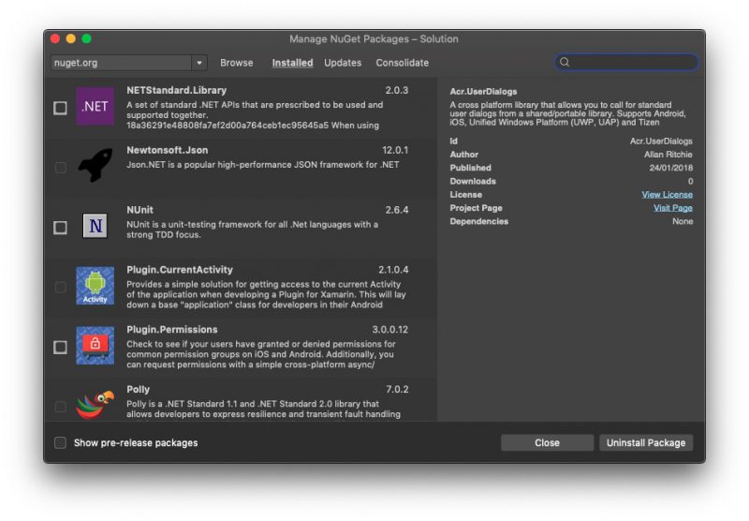Select the Plugin.CurrentActivity package title
This screenshot has width=749, height=521.
pyautogui.click(x=180, y=270)
